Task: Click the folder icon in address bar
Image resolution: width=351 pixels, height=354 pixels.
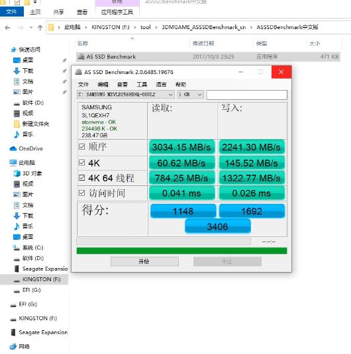Action: point(51,27)
